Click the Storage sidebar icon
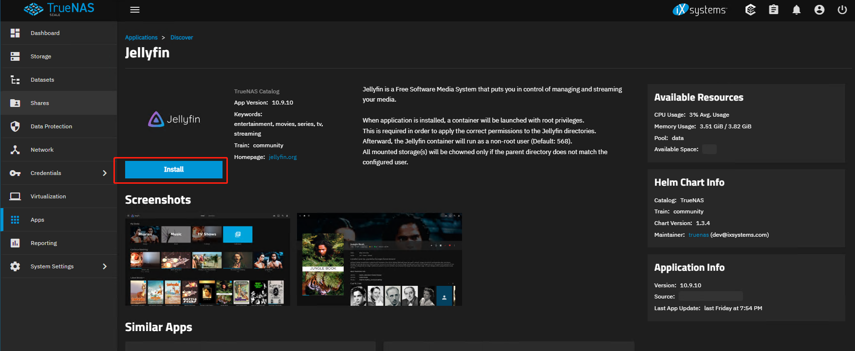The height and width of the screenshot is (351, 855). pos(15,56)
